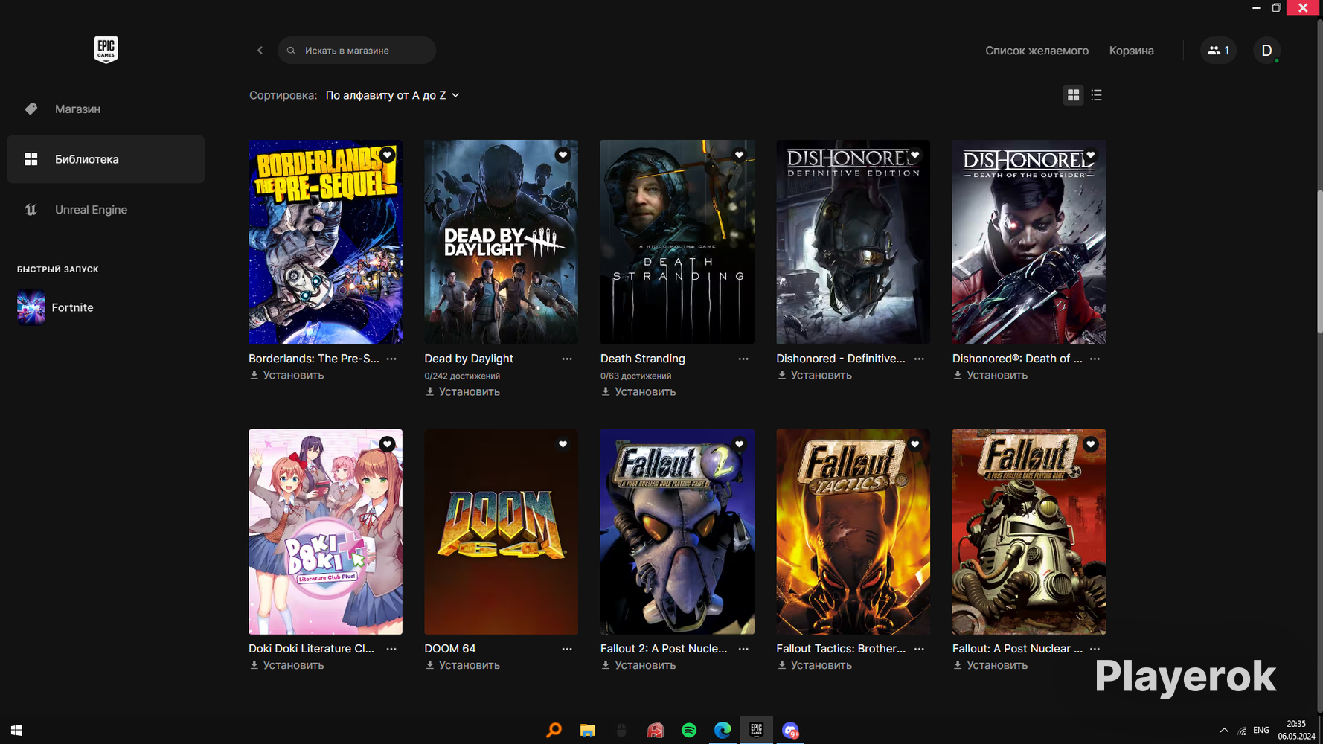Open the chat app with notification badge in taskbar
Screen dimensions: 1323x744
790,730
